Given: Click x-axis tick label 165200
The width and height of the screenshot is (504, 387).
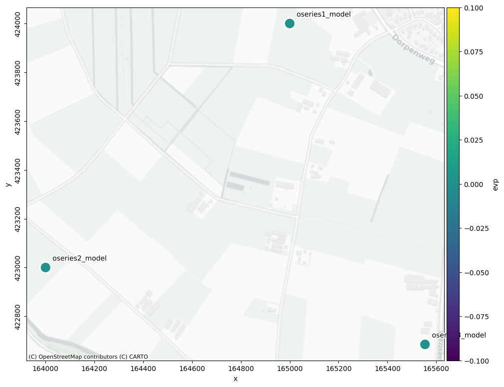Looking at the screenshot, I should 338,369.
